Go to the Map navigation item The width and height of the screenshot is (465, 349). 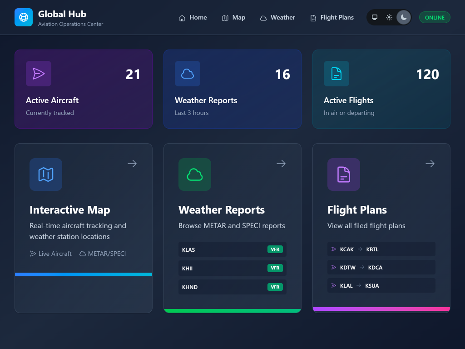pos(233,18)
